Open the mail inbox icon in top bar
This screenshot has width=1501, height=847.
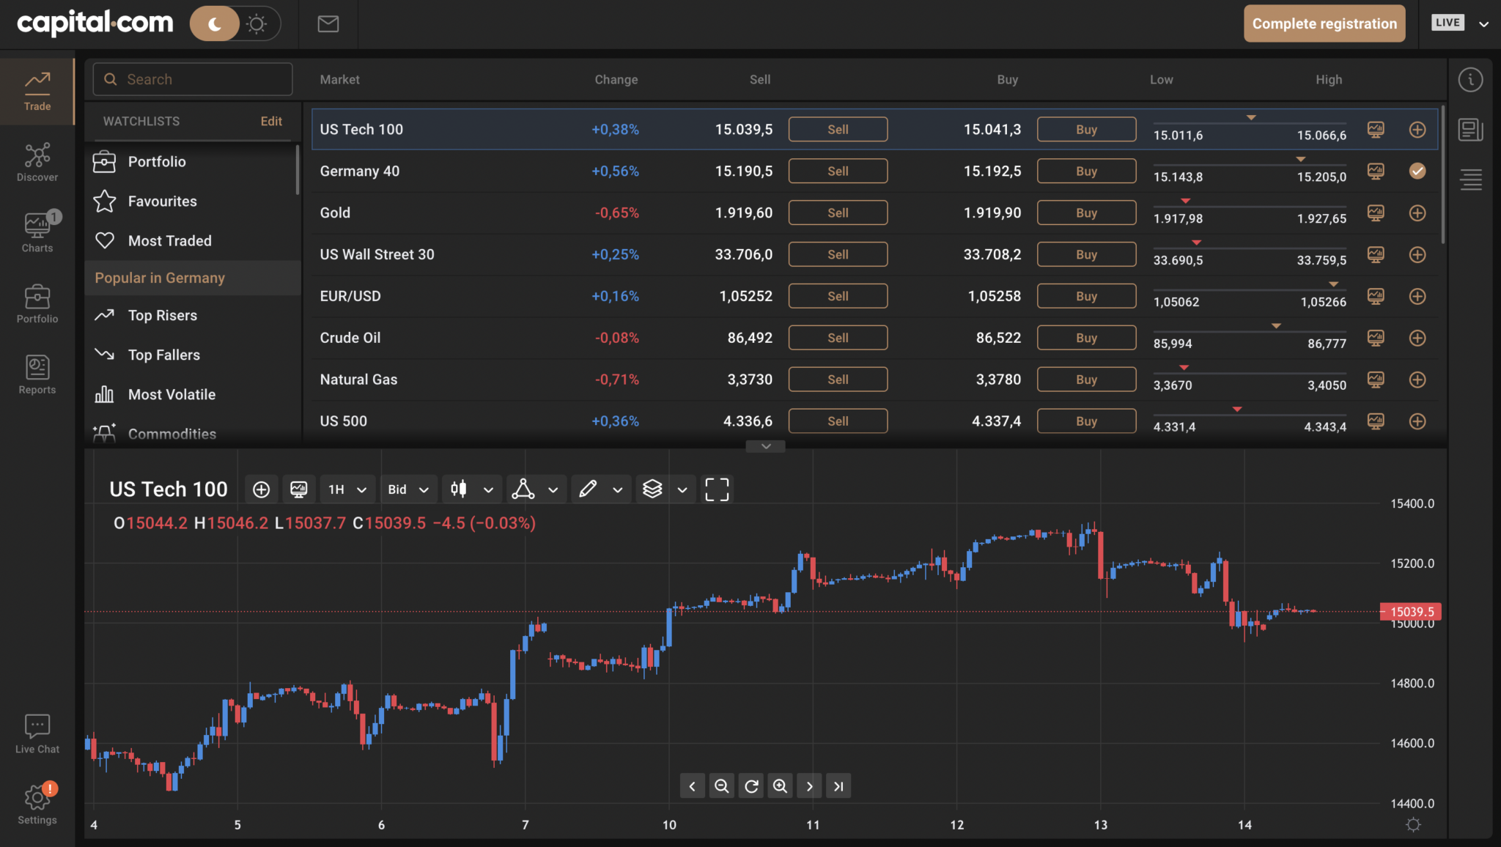click(328, 23)
